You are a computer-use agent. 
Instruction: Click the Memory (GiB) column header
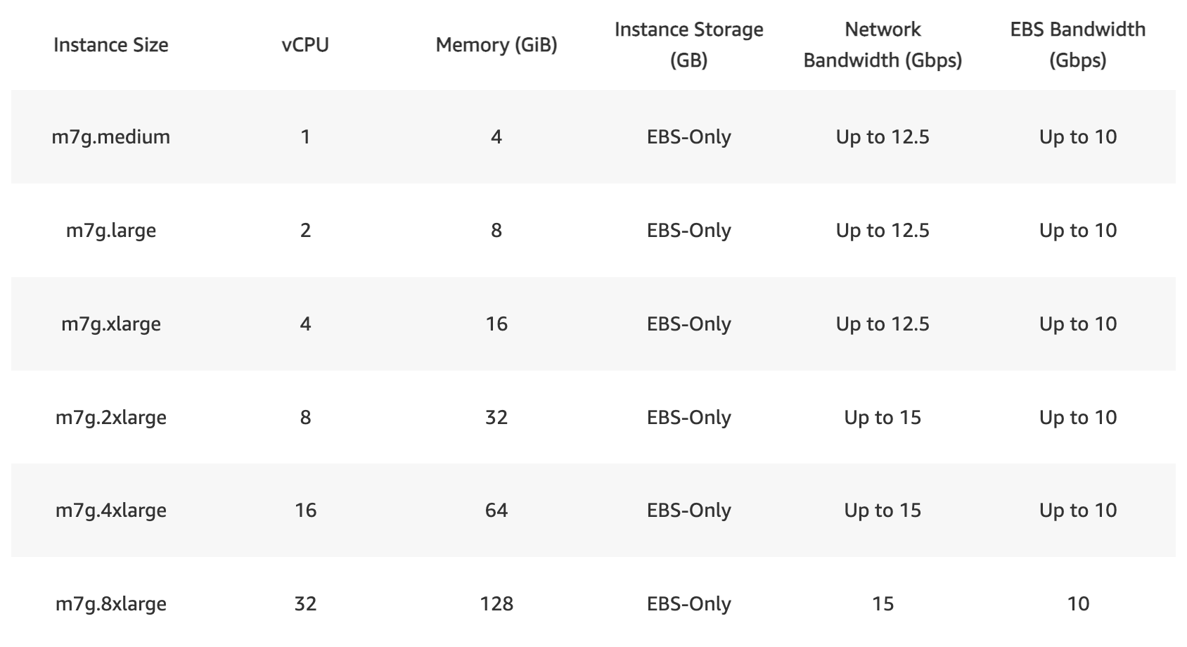click(496, 45)
